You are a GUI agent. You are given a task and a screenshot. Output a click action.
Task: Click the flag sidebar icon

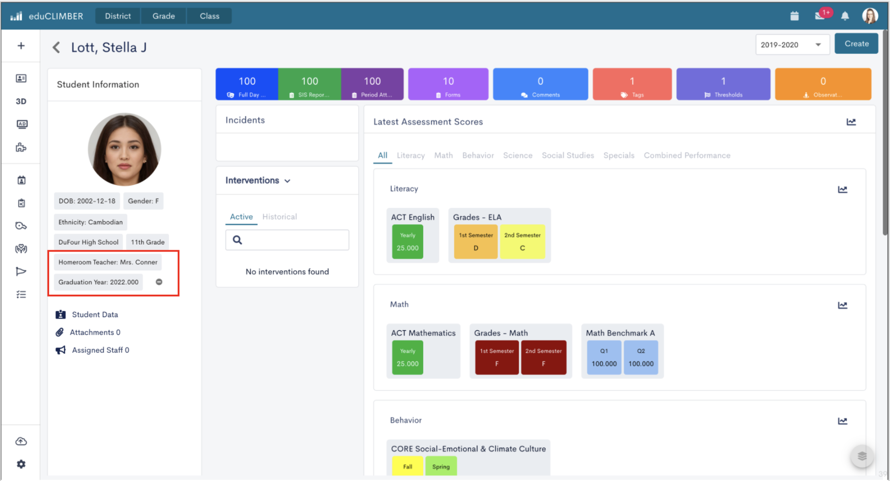click(21, 271)
